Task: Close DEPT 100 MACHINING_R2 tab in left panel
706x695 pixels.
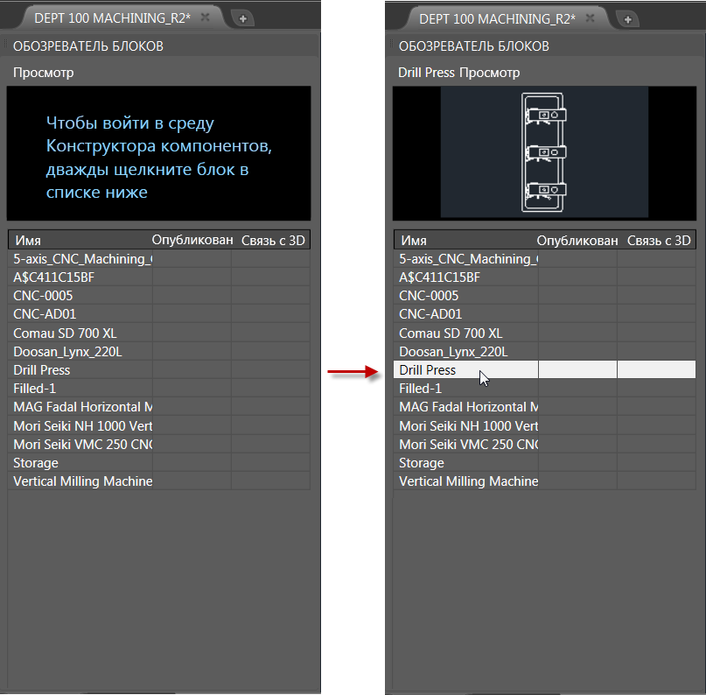Action: pos(205,18)
